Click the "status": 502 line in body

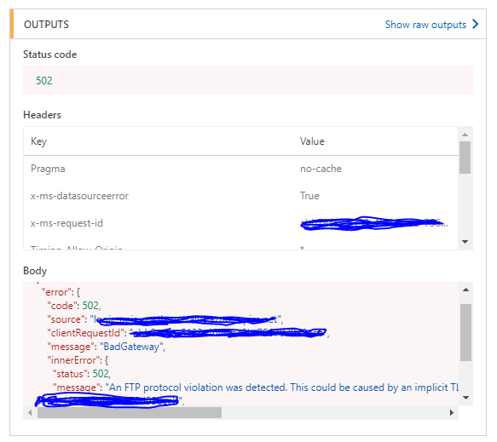click(82, 374)
